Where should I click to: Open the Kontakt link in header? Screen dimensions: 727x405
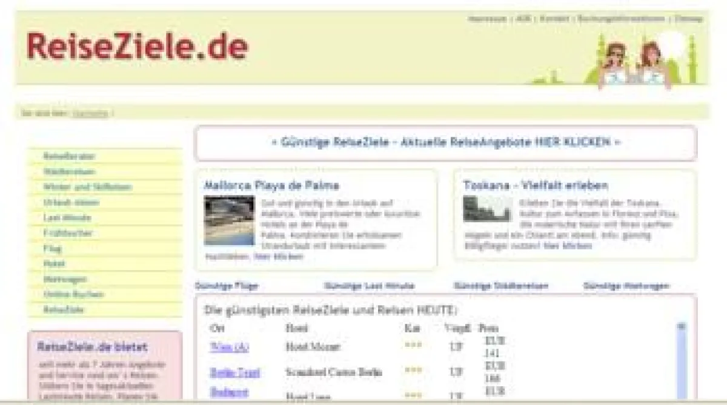pyautogui.click(x=554, y=19)
